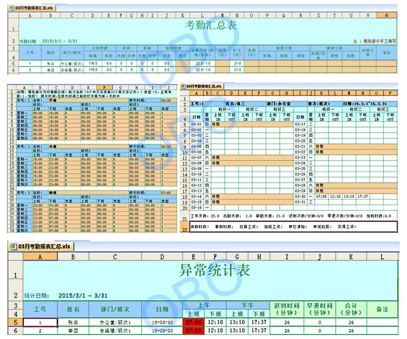Click the 部门/班次 header in 异常统计表
The height and width of the screenshot is (339, 407).
click(115, 309)
